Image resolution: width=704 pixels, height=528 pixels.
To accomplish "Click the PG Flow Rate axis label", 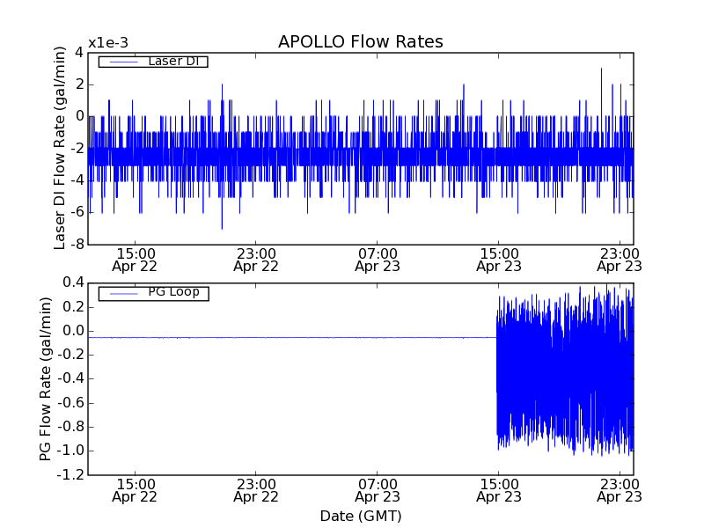I will pyautogui.click(x=46, y=378).
